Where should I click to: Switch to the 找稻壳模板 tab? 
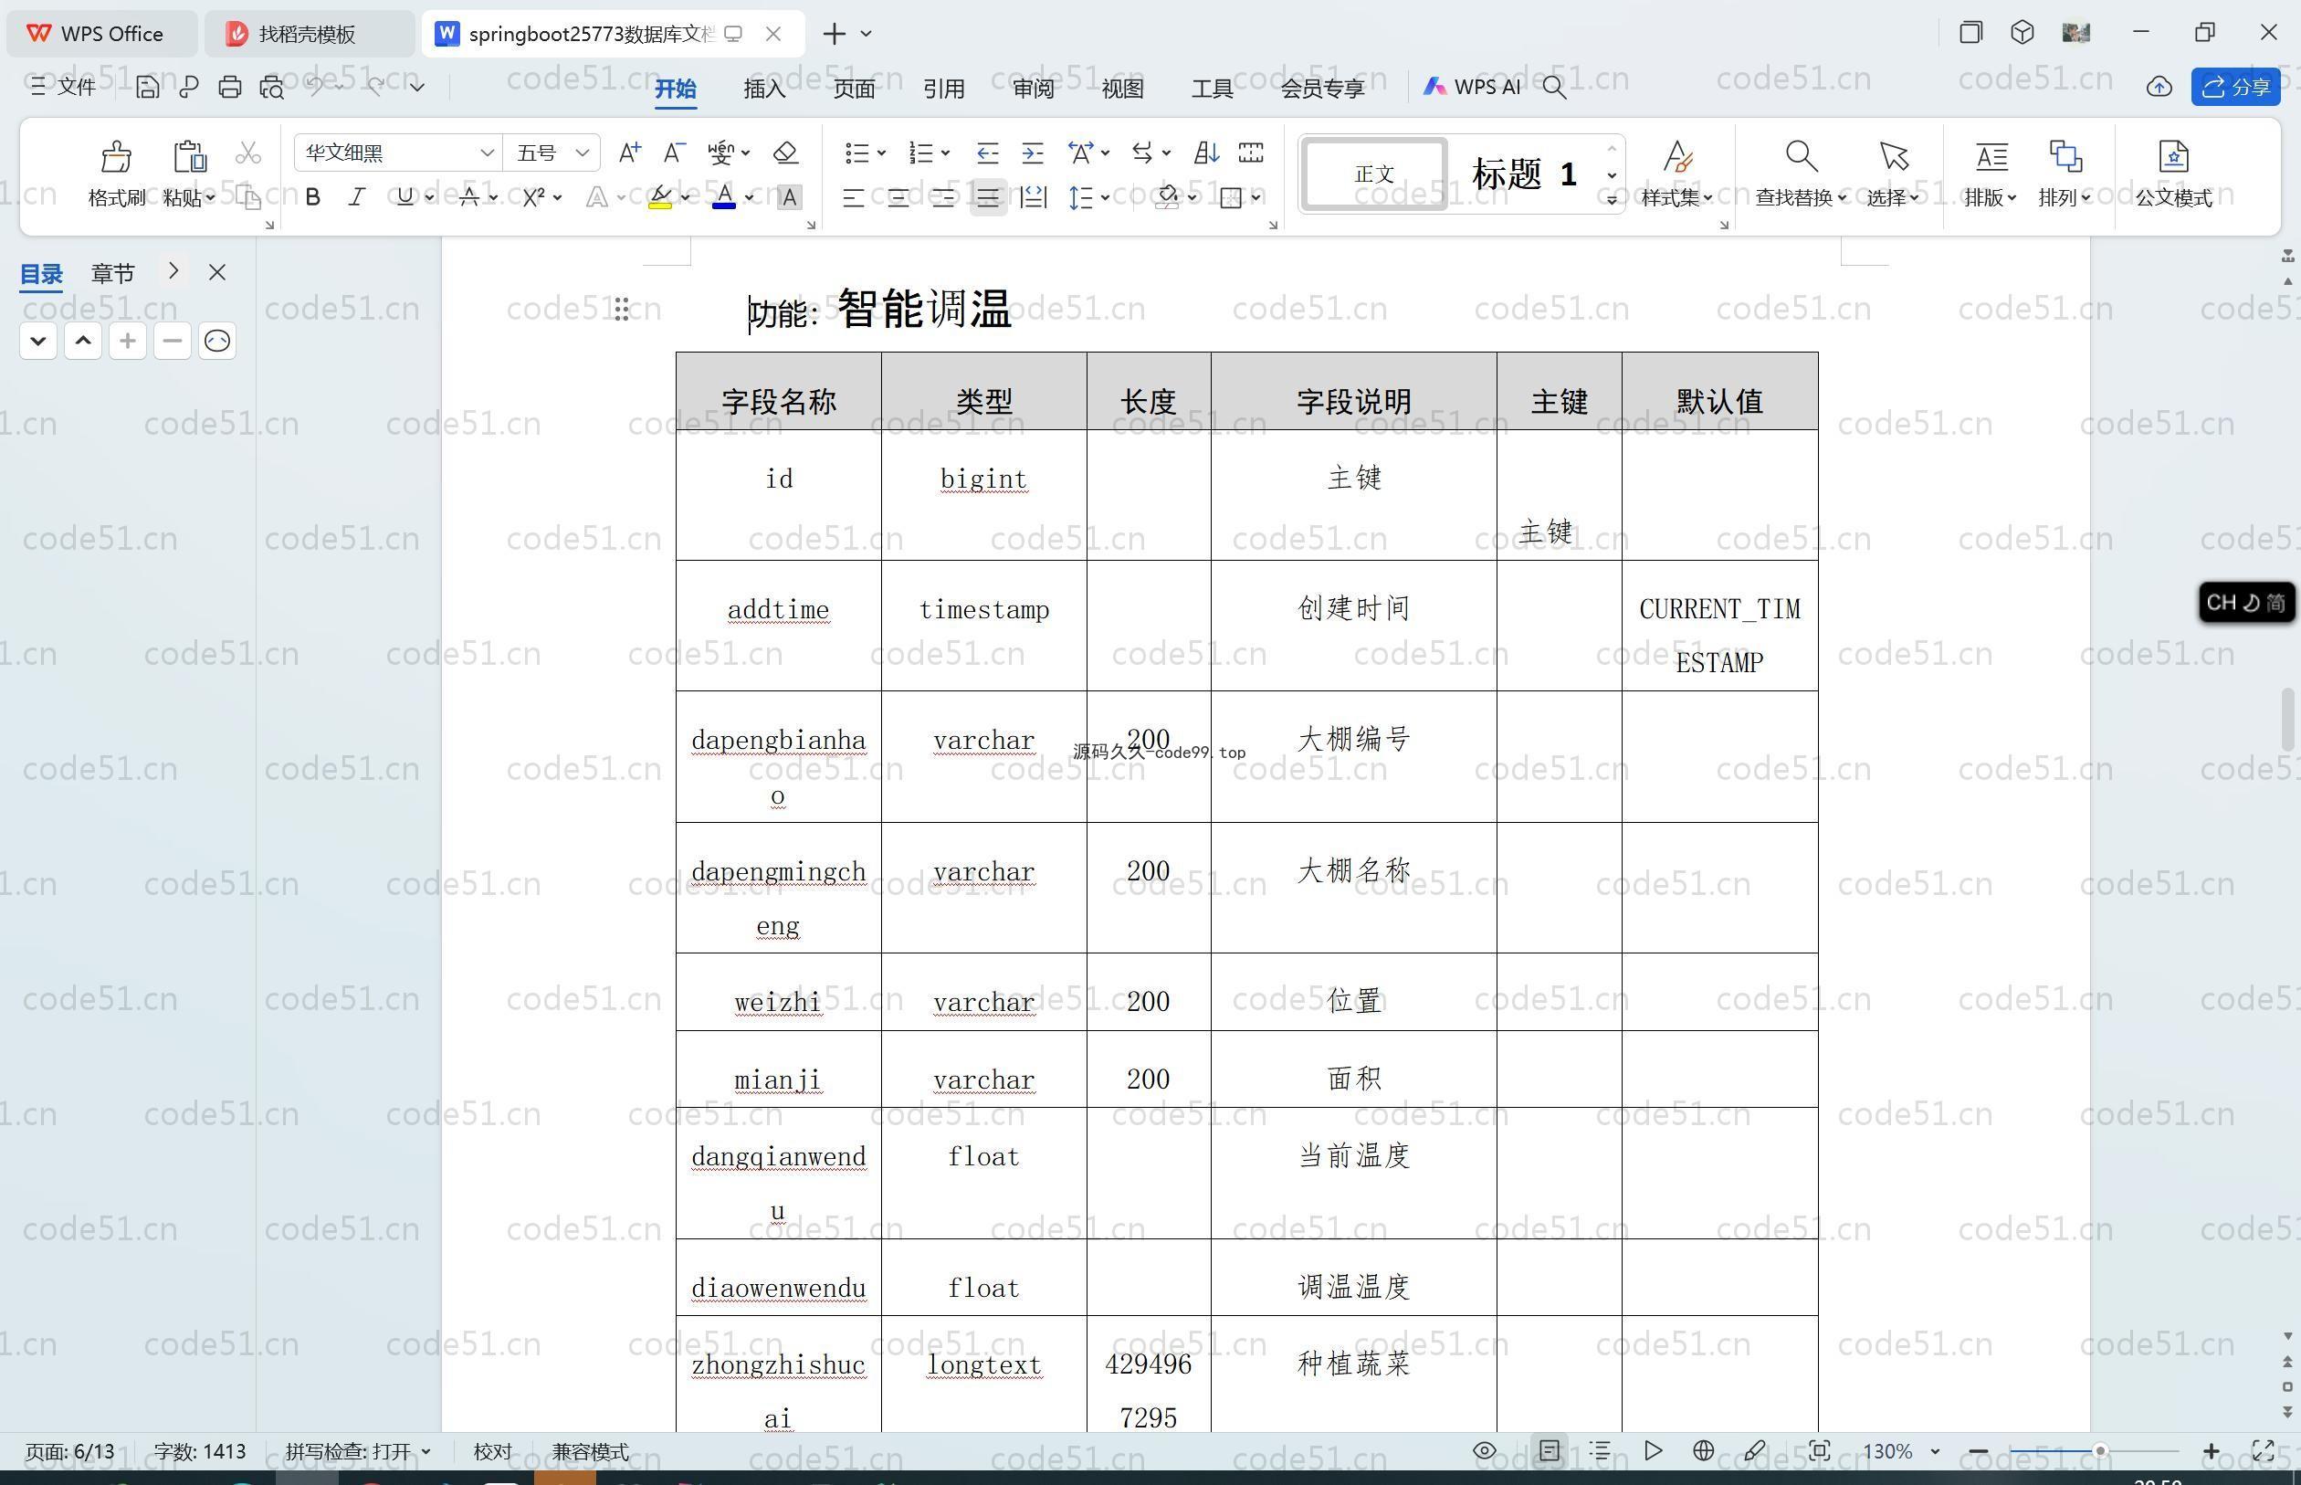(309, 34)
